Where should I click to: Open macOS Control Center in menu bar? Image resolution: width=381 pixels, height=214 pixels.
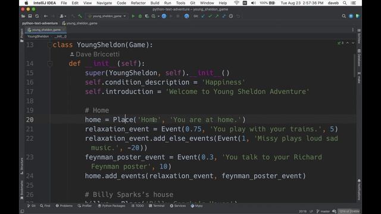coord(354,3)
